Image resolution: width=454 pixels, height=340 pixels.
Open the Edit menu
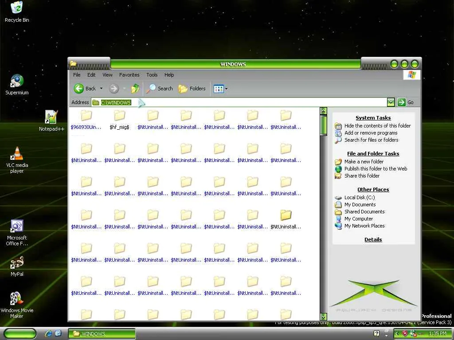point(91,75)
